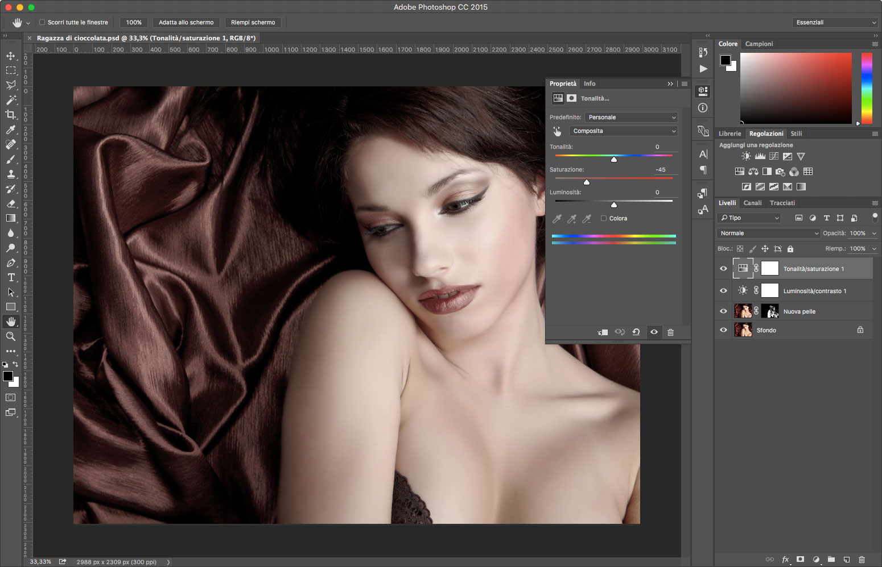Open the Livelli panel menu
The image size is (882, 567).
(875, 203)
